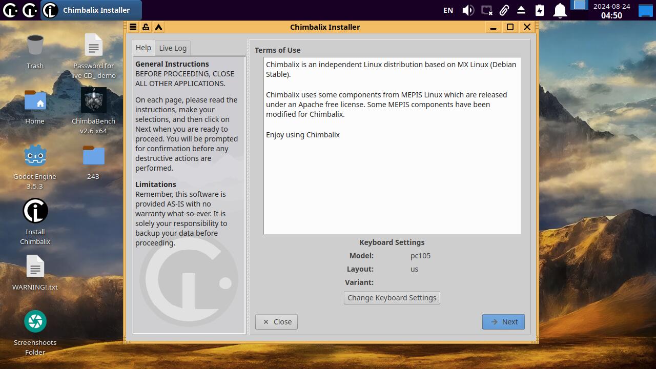Open the volume control in the system tray
This screenshot has width=656, height=369.
click(468, 10)
